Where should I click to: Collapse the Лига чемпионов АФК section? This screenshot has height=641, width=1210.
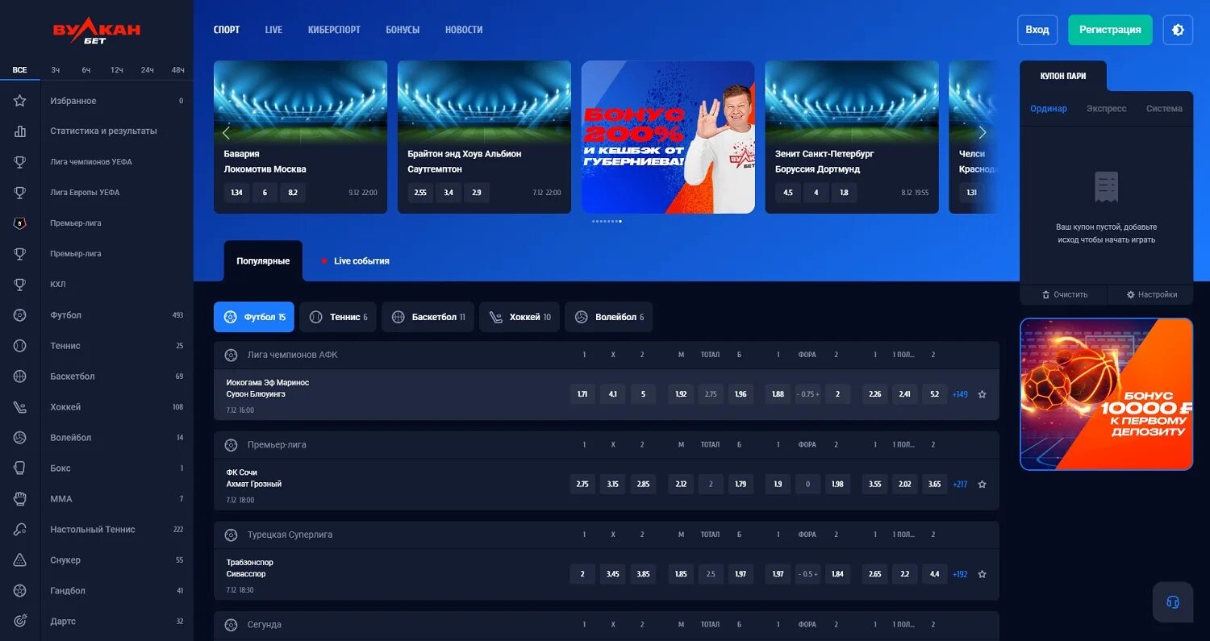607,355
